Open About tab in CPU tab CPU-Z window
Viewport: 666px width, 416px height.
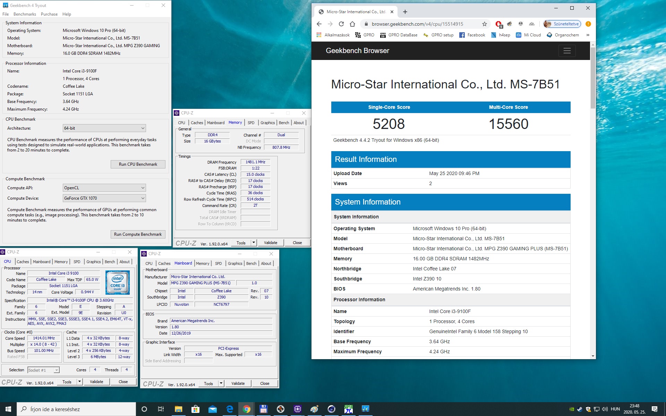coord(125,262)
